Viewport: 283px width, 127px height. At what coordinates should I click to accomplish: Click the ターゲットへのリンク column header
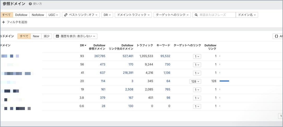click(x=187, y=45)
